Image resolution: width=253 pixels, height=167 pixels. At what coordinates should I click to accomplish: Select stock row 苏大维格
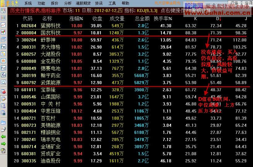tap(131, 47)
